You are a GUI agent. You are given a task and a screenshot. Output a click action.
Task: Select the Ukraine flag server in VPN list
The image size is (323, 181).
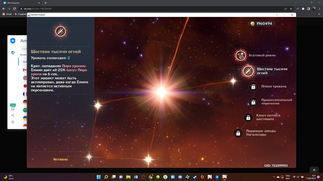click(x=25, y=118)
